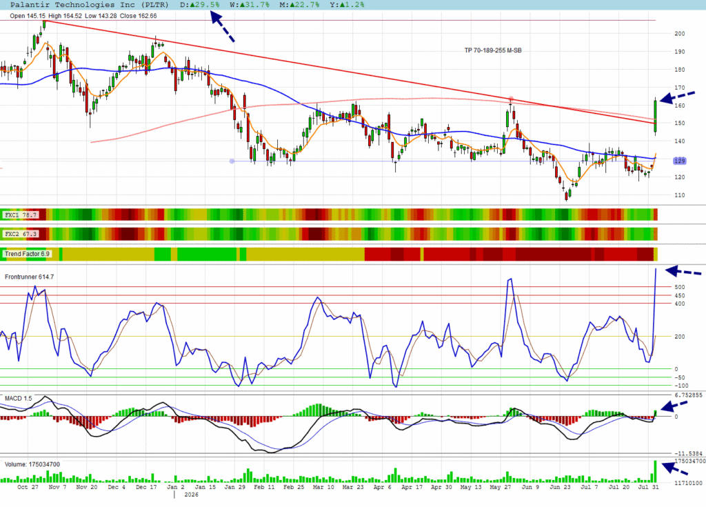Click the 110 price axis label
The width and height of the screenshot is (706, 507).
pos(679,195)
